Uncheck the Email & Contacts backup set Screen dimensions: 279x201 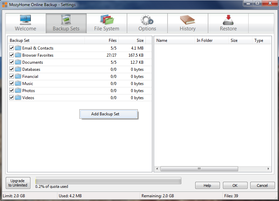pyautogui.click(x=11, y=48)
